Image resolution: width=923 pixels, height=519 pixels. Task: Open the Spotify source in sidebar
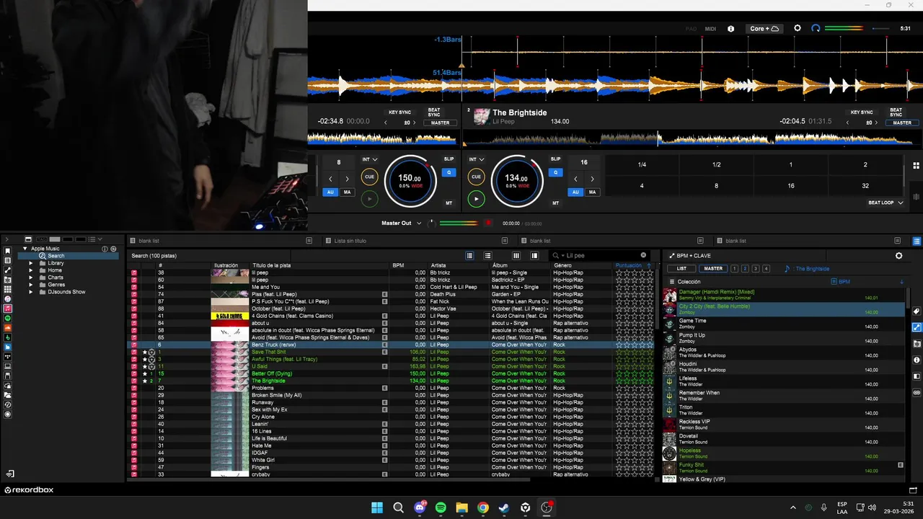(8, 318)
